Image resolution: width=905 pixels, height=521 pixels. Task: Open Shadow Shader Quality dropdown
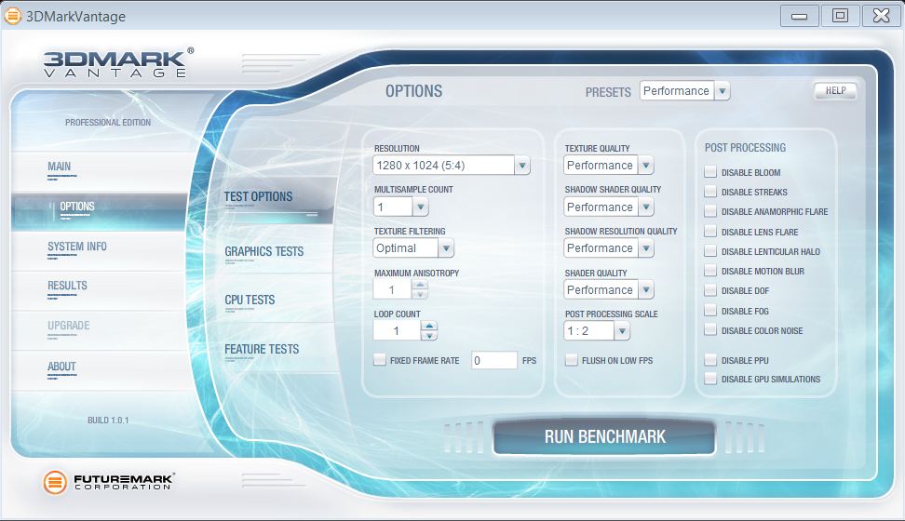click(x=608, y=207)
